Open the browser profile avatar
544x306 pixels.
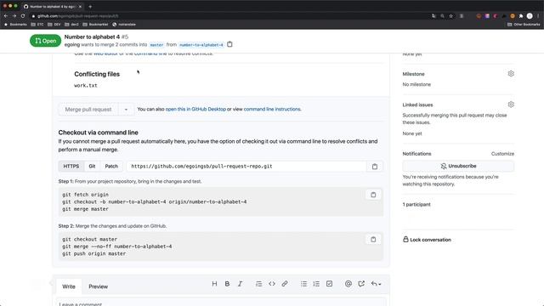click(530, 16)
